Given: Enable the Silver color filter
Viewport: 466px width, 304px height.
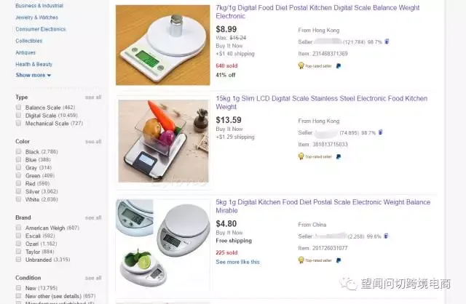Looking at the screenshot, I should click(18, 191).
